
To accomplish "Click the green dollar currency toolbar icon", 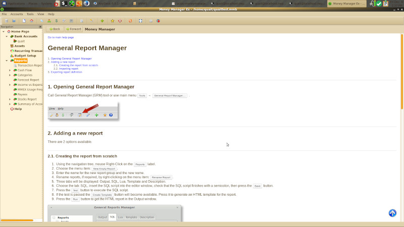I will pos(56,21).
